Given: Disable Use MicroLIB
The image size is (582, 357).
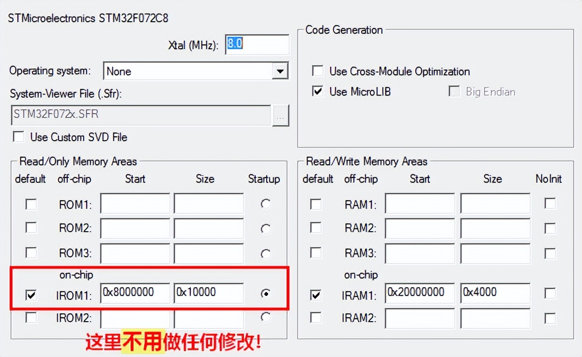Looking at the screenshot, I should [x=318, y=91].
